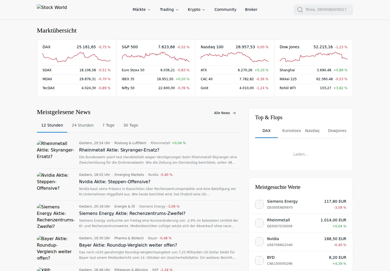Viewport: 390px width, 271px height.
Task: Open headline Siemens Energy Aktie: Rechenzentrums-Zweifel?
Action: tap(132, 213)
